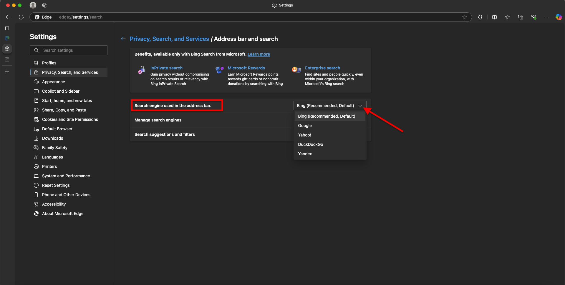Open Copilot and Sidebar settings

pyautogui.click(x=69, y=91)
